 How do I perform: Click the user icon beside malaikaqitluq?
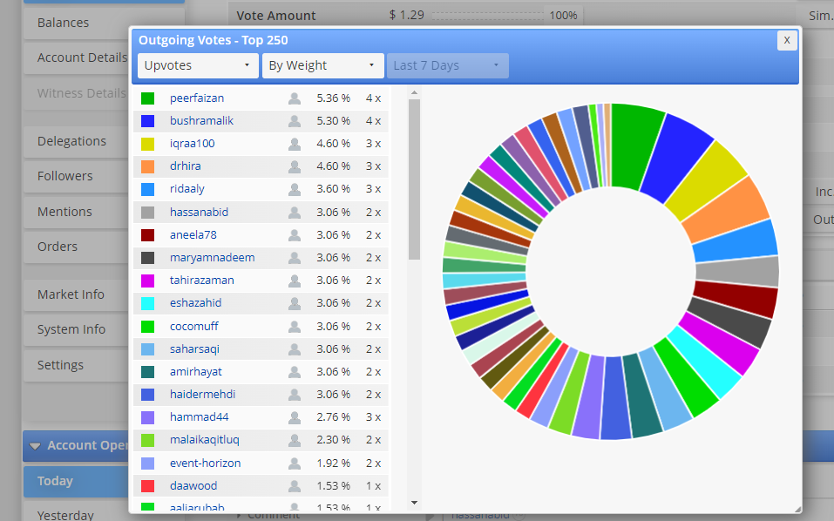(x=295, y=440)
